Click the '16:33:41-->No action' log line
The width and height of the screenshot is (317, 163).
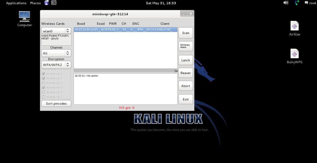tap(86, 76)
